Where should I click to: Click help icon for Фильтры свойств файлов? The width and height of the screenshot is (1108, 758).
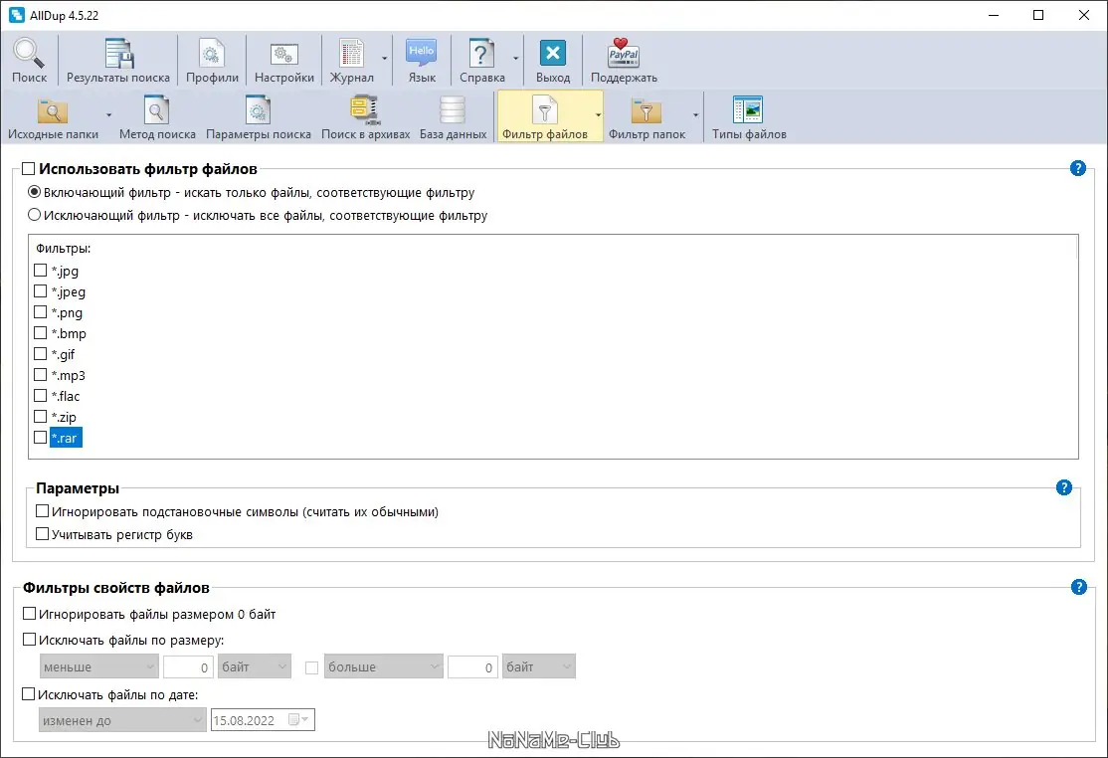1078,587
